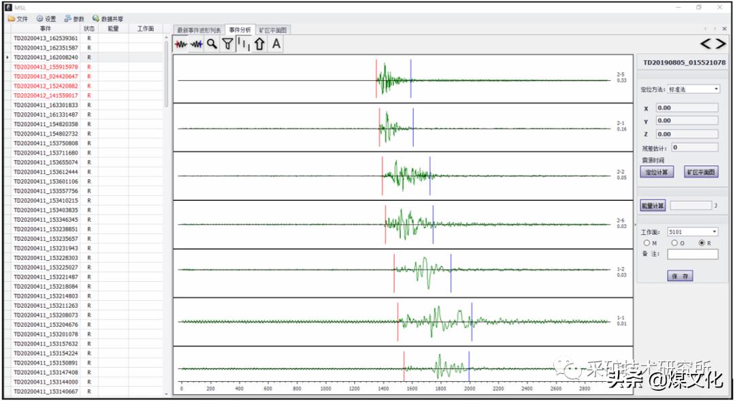Click the letter A toolbar icon
735x401 pixels.
276,44
